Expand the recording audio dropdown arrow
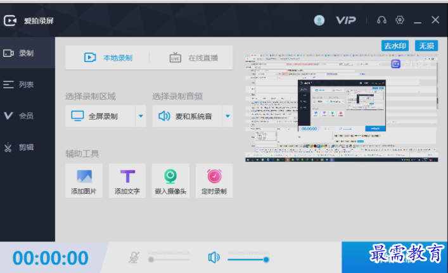This screenshot has width=448, height=273. pyautogui.click(x=227, y=116)
